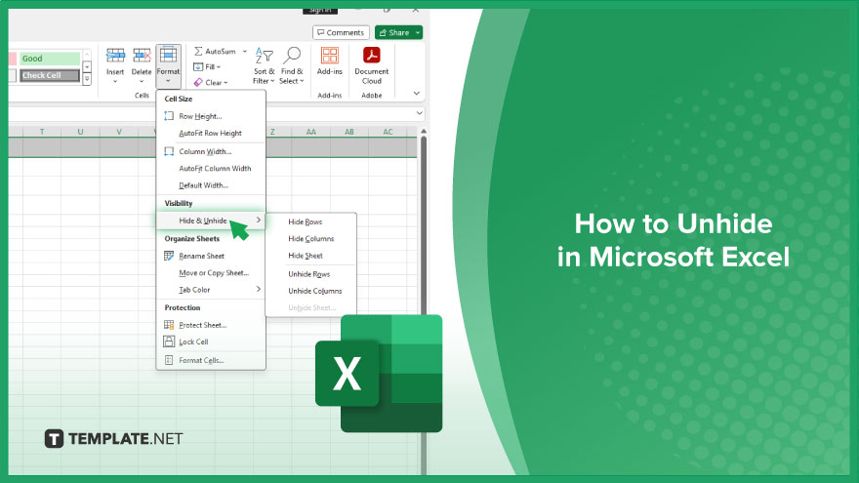Open Sort & Filter
The width and height of the screenshot is (859, 483).
point(265,65)
